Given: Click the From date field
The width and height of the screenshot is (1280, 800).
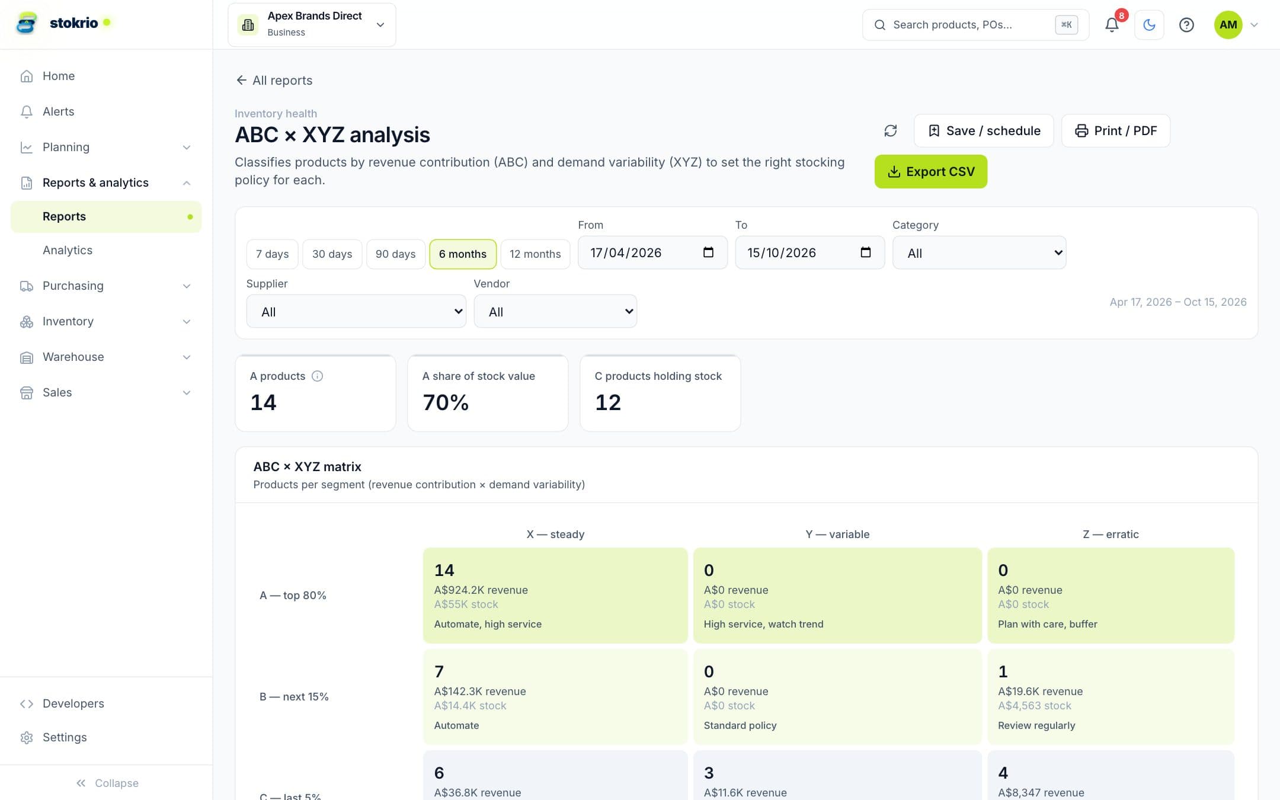Looking at the screenshot, I should [652, 252].
